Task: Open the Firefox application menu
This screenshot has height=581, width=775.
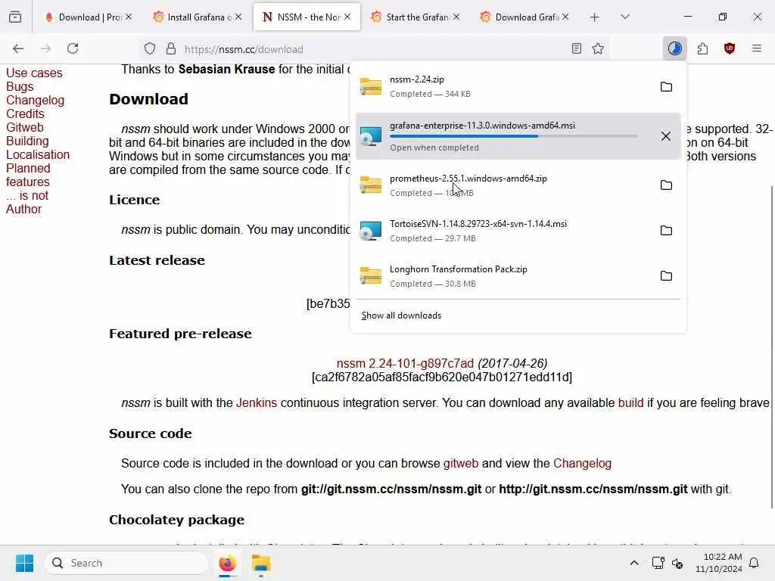Action: [x=757, y=48]
